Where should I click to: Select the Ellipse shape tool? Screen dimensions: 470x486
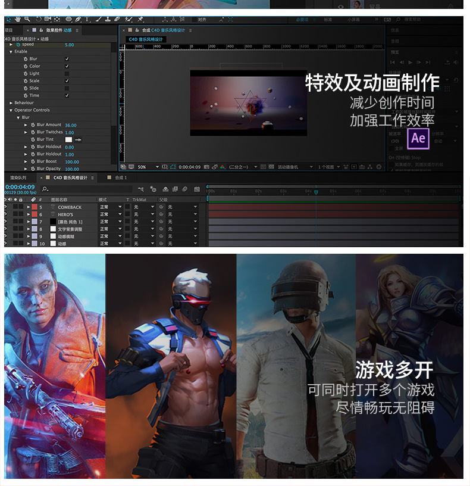(x=69, y=19)
